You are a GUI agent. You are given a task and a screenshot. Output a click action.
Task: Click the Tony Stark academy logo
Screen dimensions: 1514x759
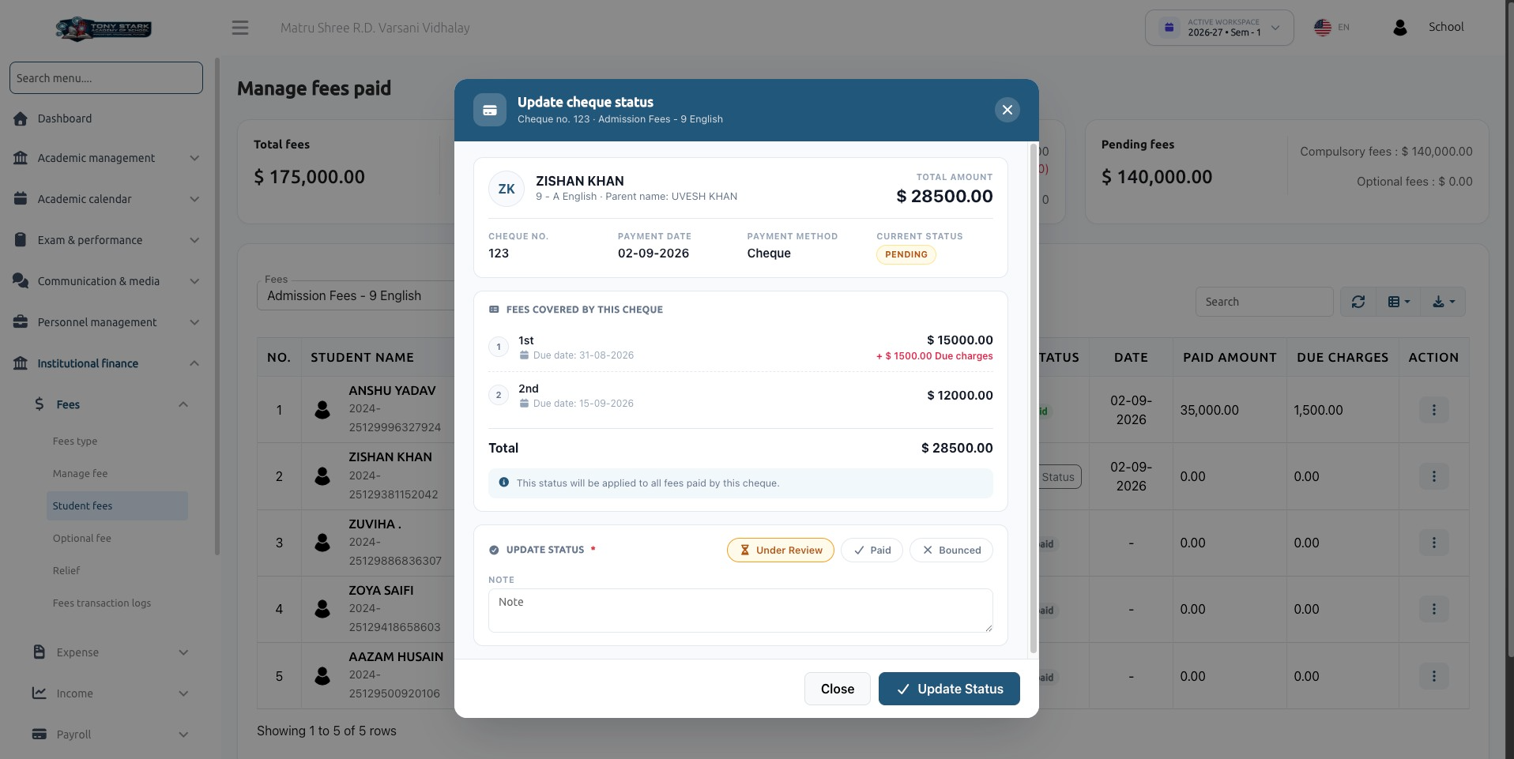(104, 28)
